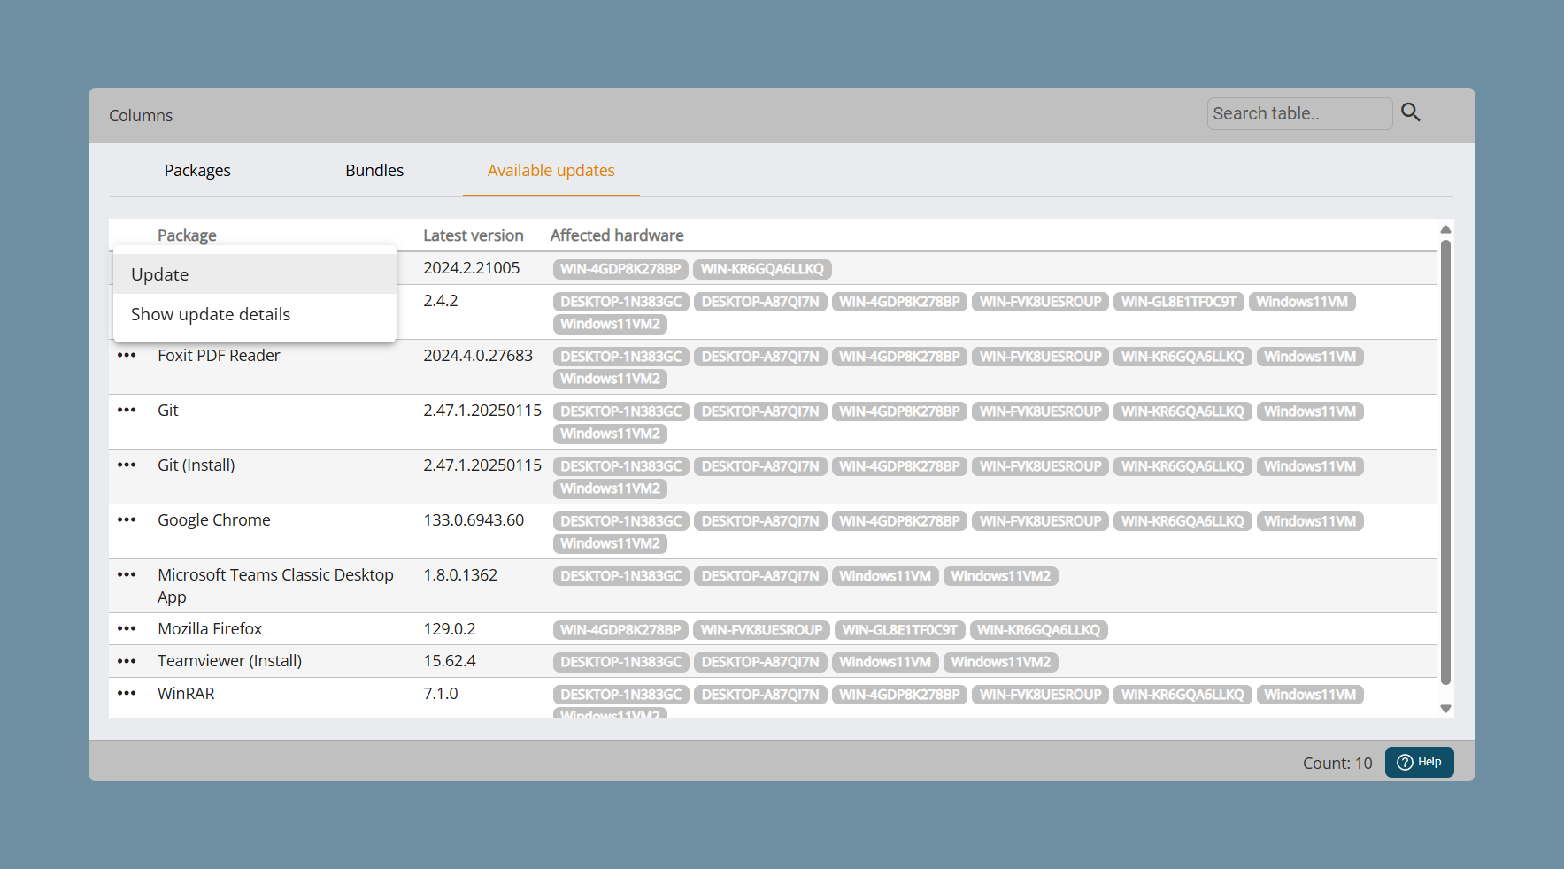Select the Foxit PDF Reader package name
This screenshot has width=1564, height=869.
(x=219, y=356)
